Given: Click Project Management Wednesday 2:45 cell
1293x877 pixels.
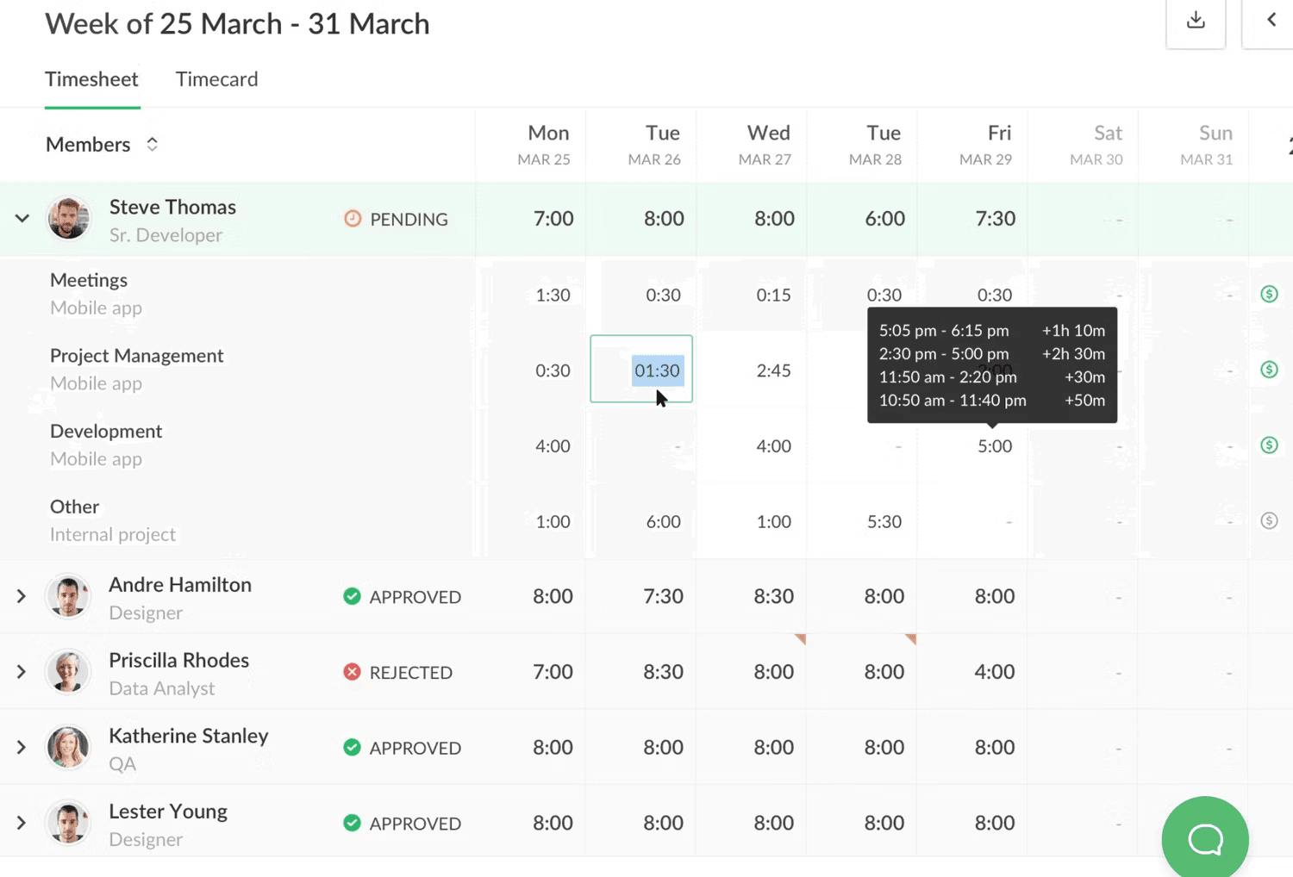Looking at the screenshot, I should tap(773, 370).
